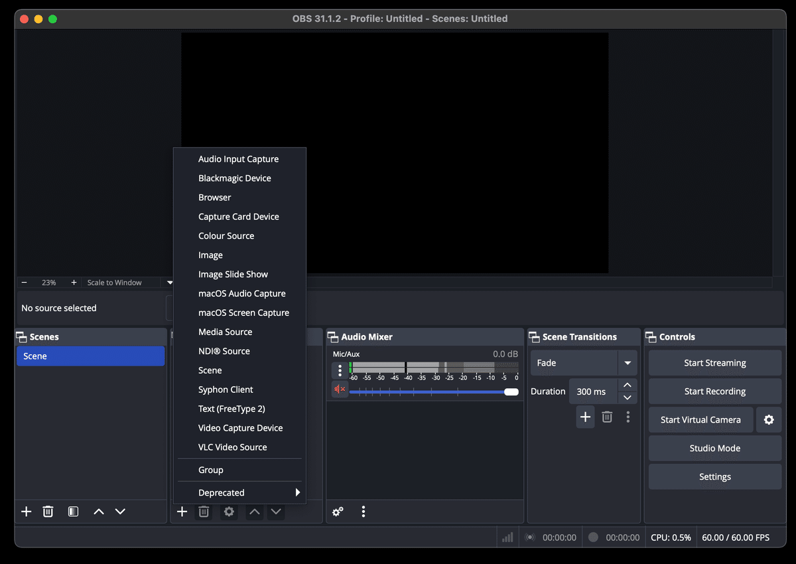Open the Fade transition dropdown
This screenshot has height=564, width=796.
pos(626,362)
